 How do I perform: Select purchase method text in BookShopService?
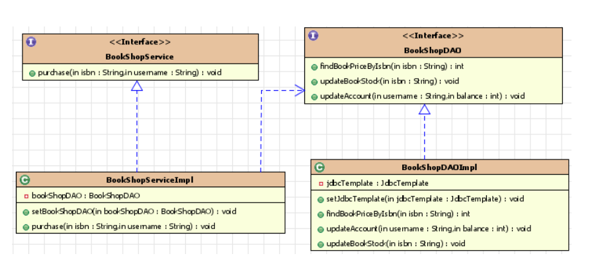(130, 73)
